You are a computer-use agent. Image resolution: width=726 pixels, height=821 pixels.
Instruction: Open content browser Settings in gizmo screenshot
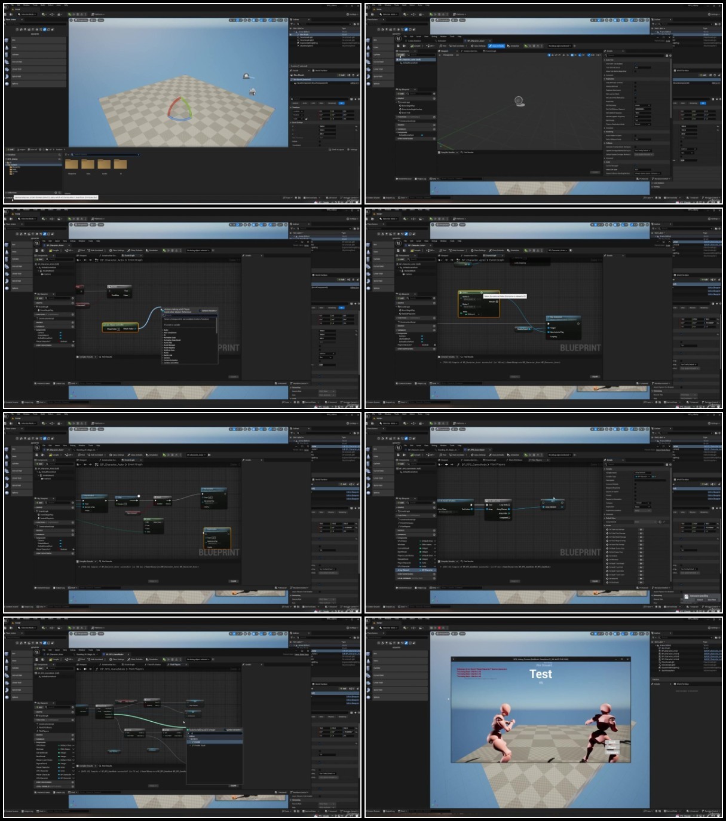(x=352, y=149)
